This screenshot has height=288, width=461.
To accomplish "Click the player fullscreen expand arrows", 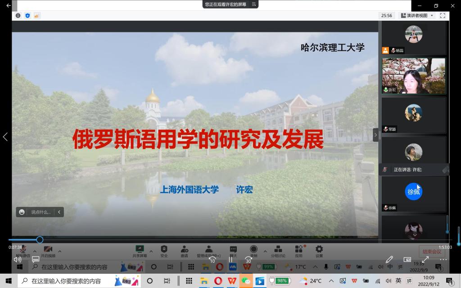I will [425, 259].
